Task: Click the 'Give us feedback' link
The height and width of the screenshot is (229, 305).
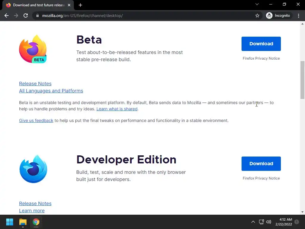Action: 36,120
